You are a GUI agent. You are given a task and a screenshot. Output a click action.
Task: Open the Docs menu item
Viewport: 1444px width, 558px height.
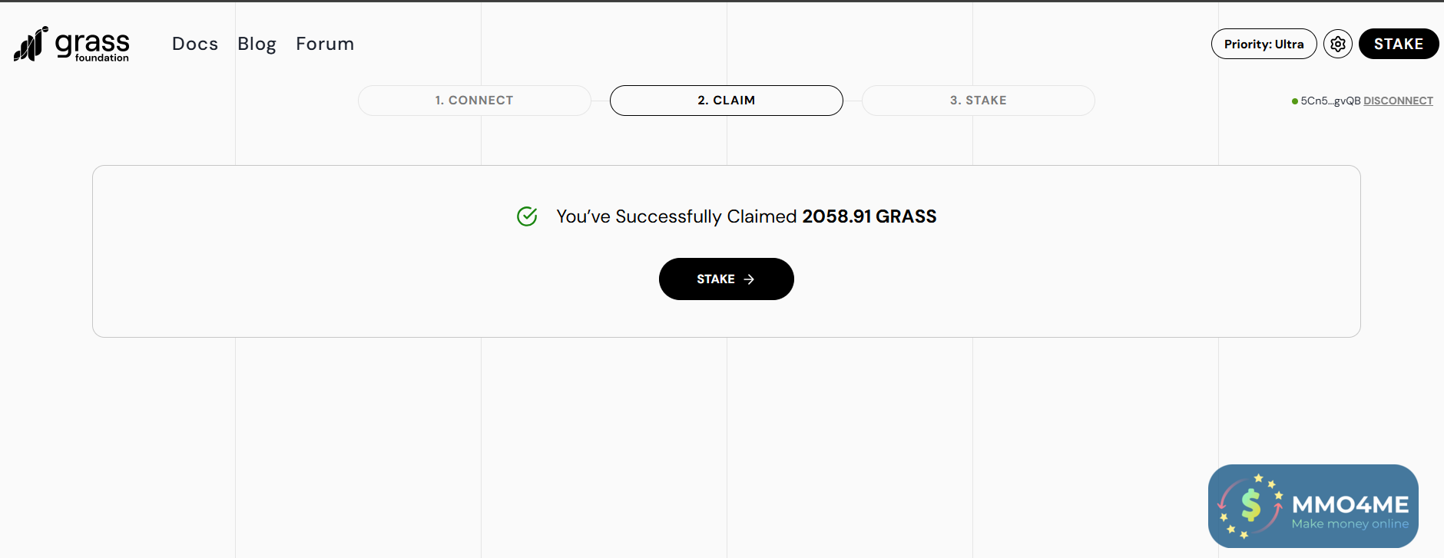coord(195,44)
